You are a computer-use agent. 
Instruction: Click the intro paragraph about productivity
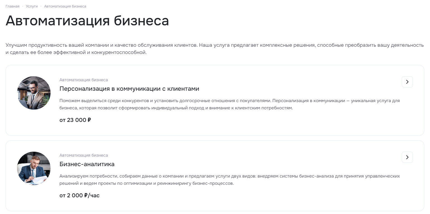click(x=215, y=49)
